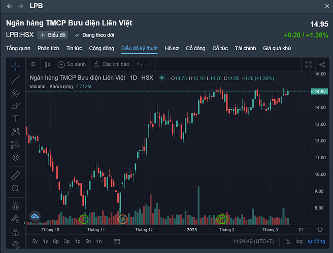Select the ruler measure tool
The width and height of the screenshot is (333, 253).
tap(16, 175)
